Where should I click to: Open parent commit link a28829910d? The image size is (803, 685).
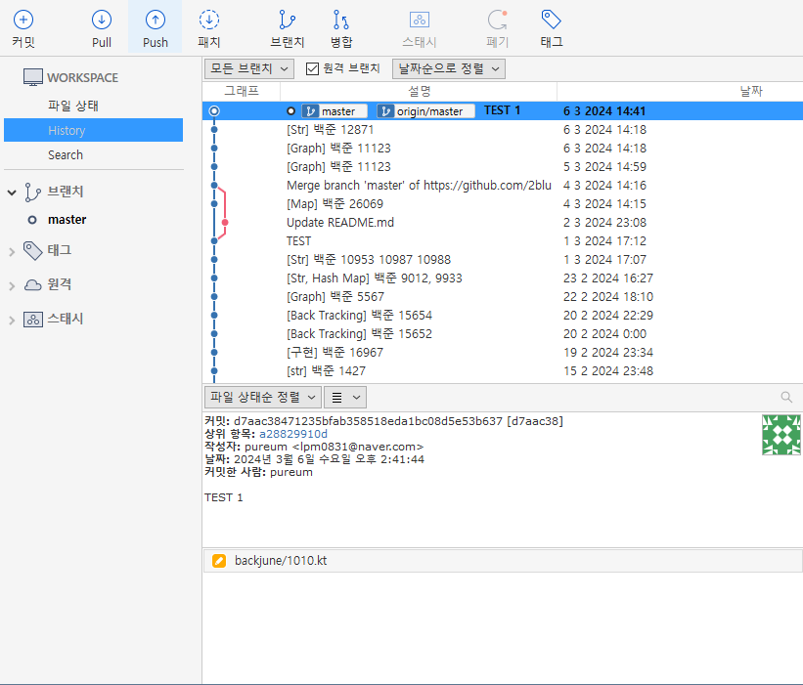click(292, 434)
